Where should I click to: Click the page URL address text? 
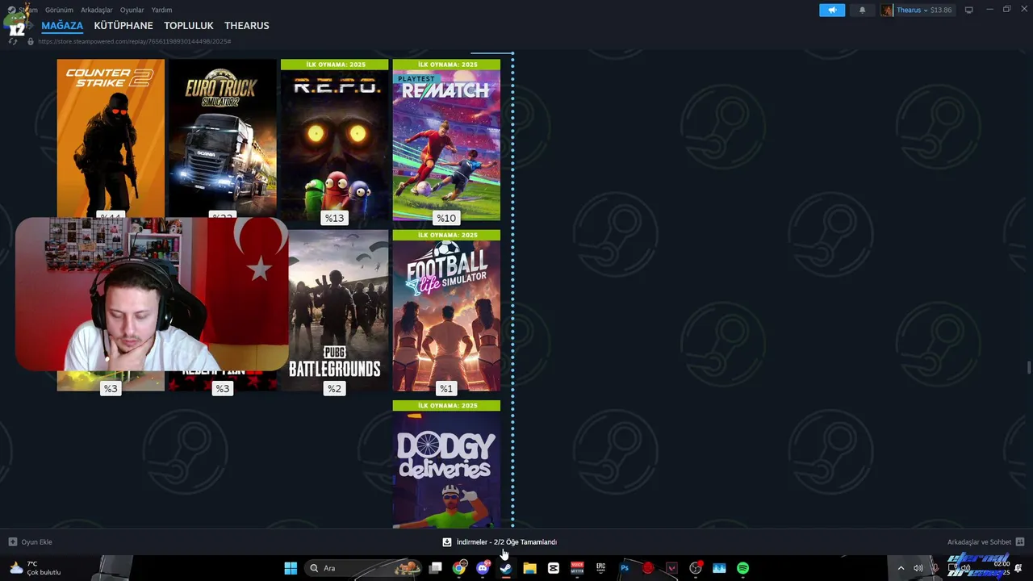click(135, 41)
